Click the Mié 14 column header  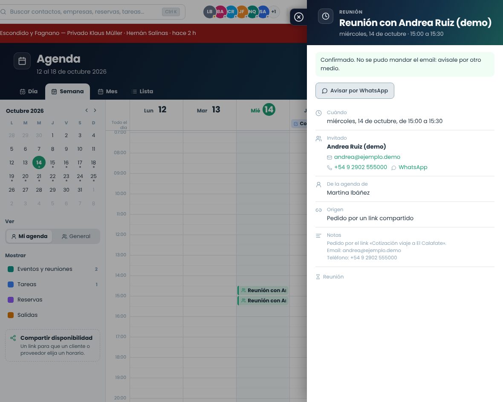pyautogui.click(x=263, y=110)
